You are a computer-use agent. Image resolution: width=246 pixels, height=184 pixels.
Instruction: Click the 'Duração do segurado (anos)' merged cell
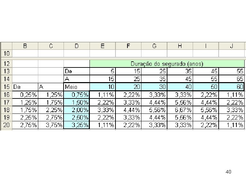[x=167, y=63]
